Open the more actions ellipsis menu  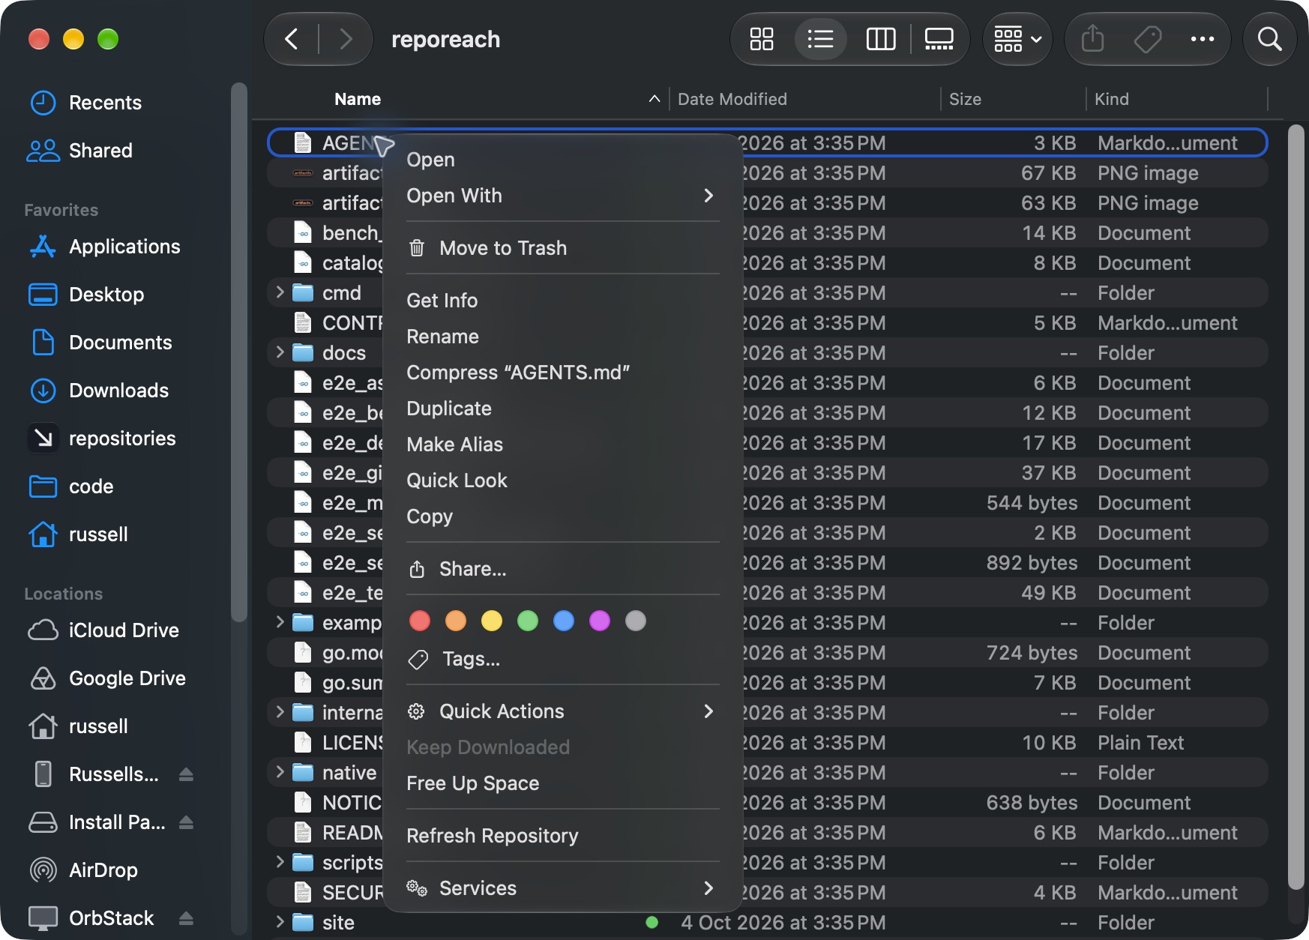click(1203, 39)
